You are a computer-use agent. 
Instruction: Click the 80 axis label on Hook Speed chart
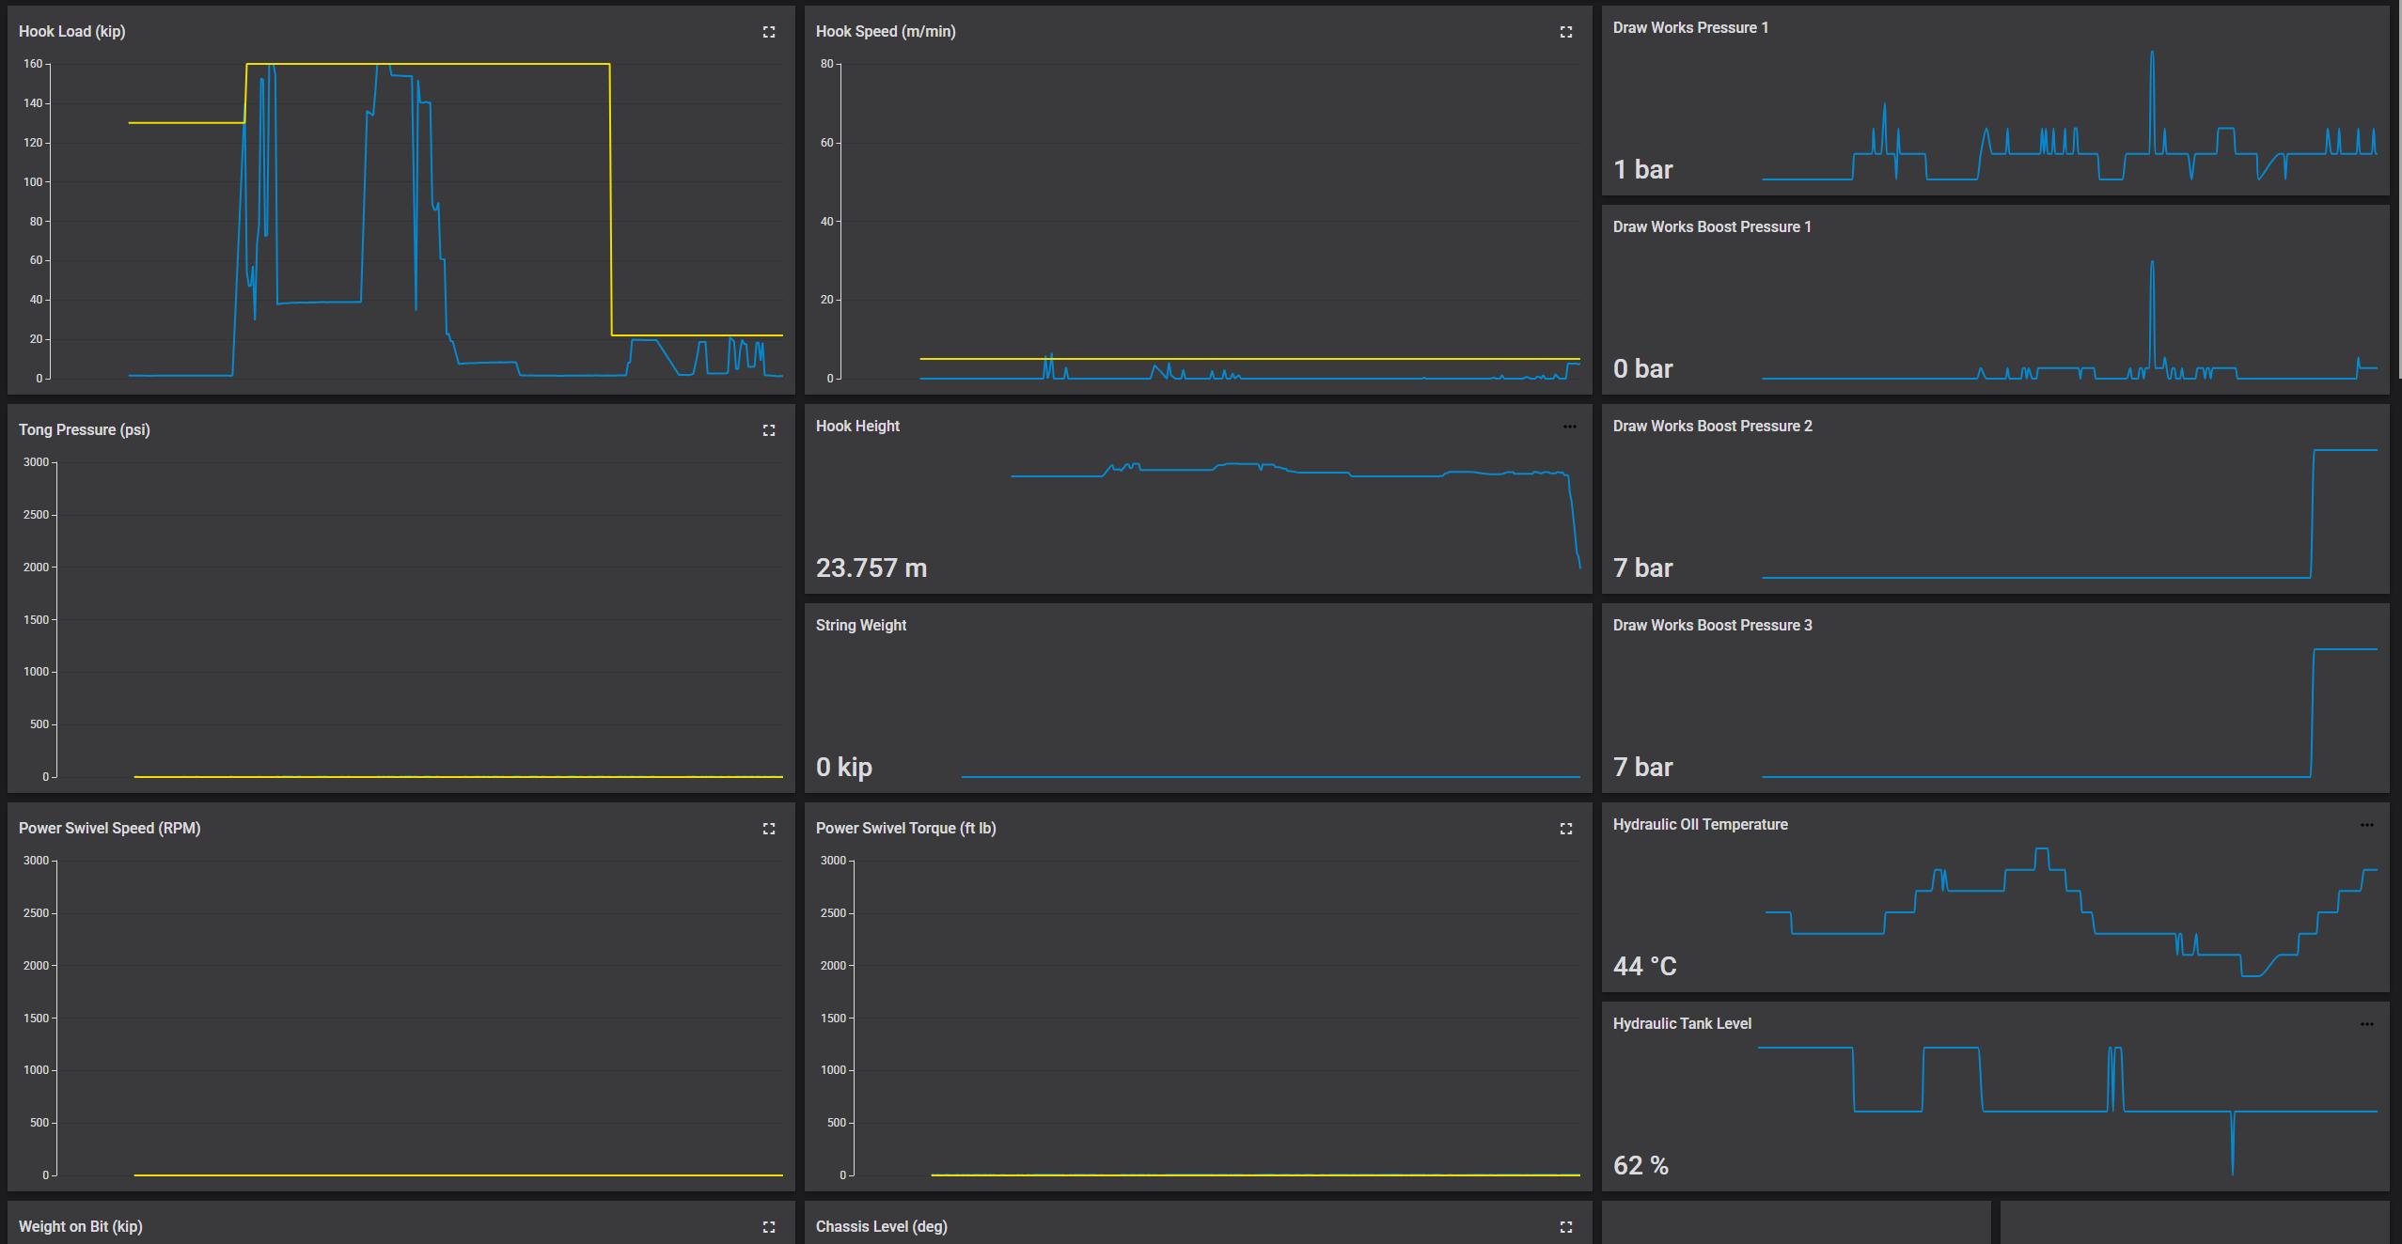pos(826,64)
